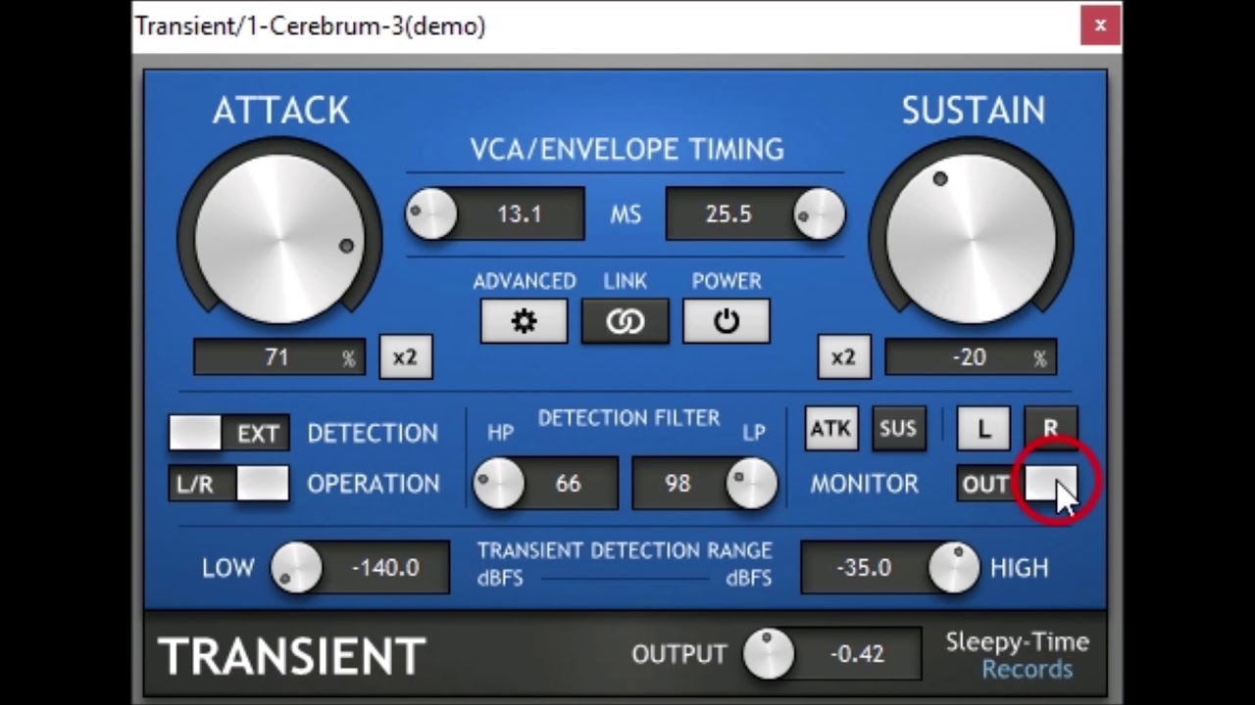Monitor the SUS signal
Image resolution: width=1255 pixels, height=705 pixels.
tap(898, 429)
